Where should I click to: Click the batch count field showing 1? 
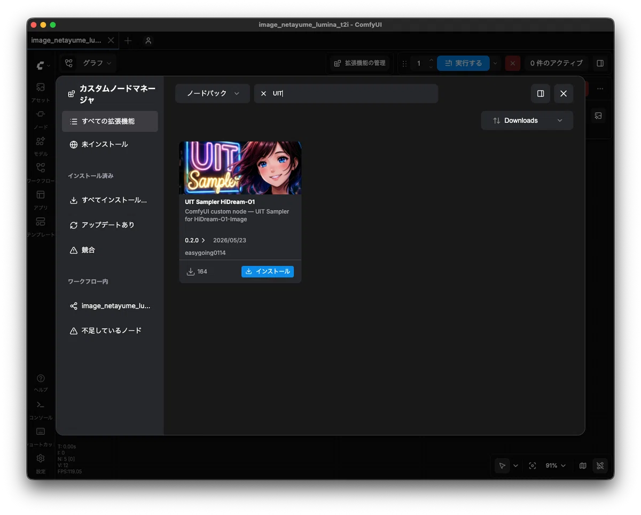[419, 63]
